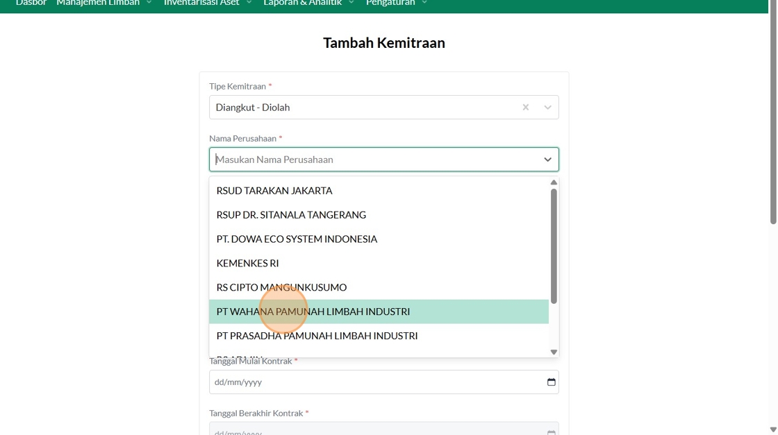Screen dimensions: 778x435
Task: Select PT WAHANA PAMUNAH LIMBAH INDUSTRI
Action: click(379, 312)
